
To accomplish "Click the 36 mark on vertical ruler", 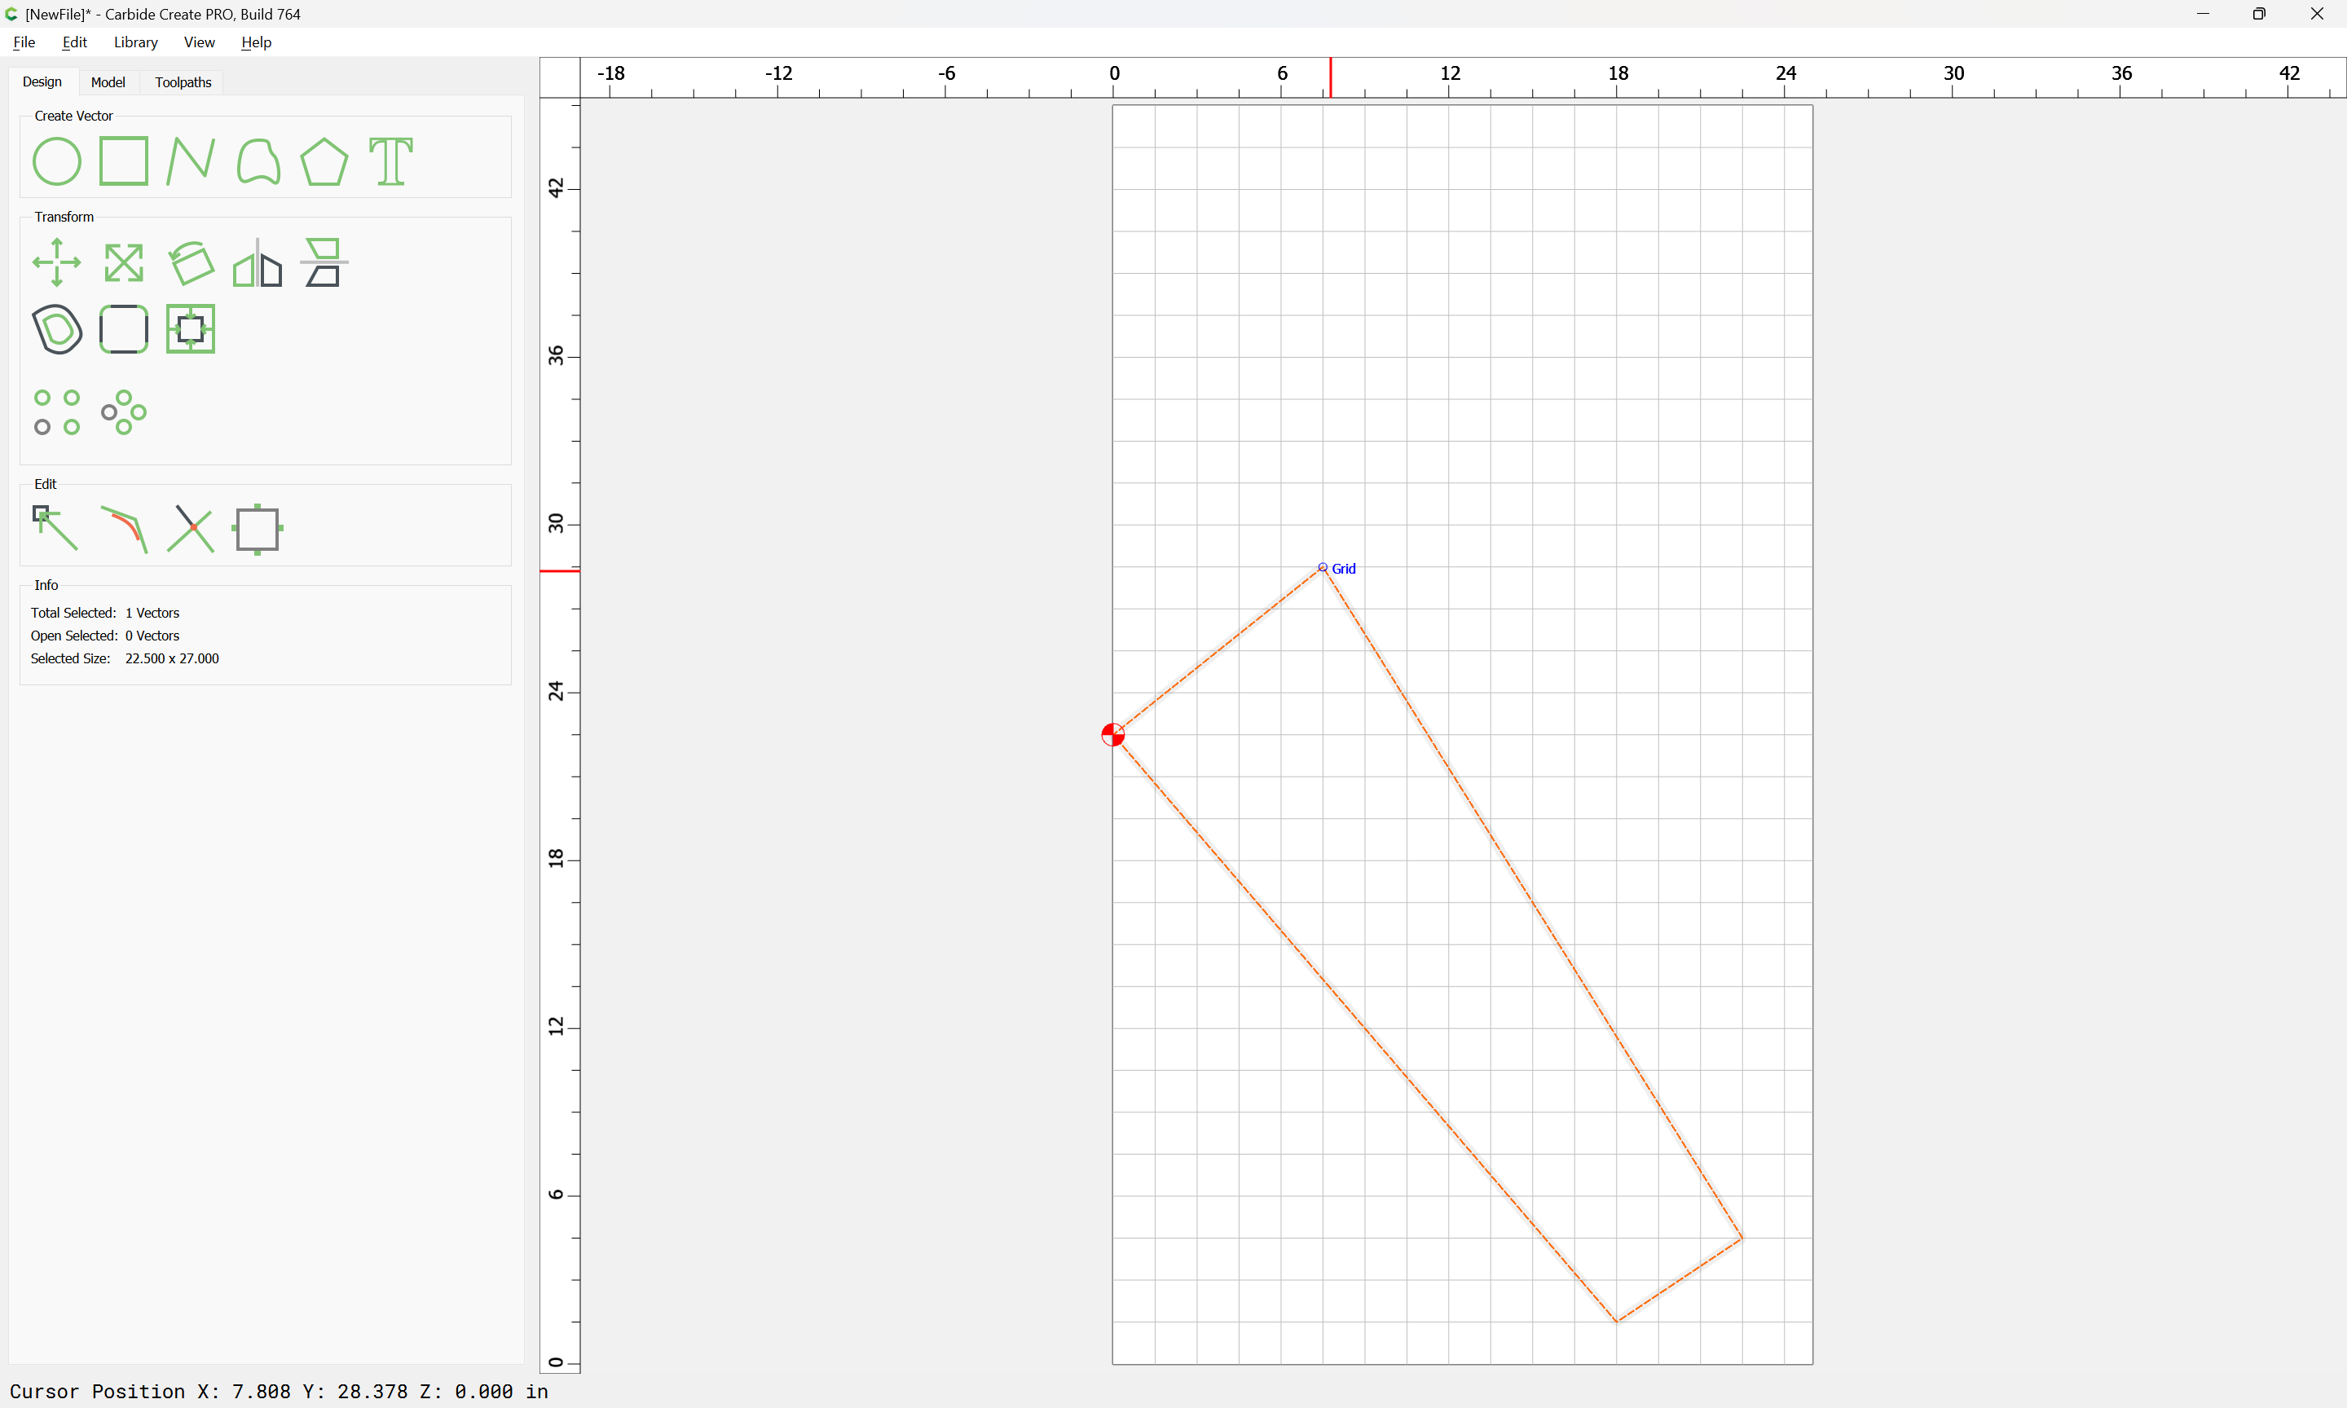I will click(556, 354).
